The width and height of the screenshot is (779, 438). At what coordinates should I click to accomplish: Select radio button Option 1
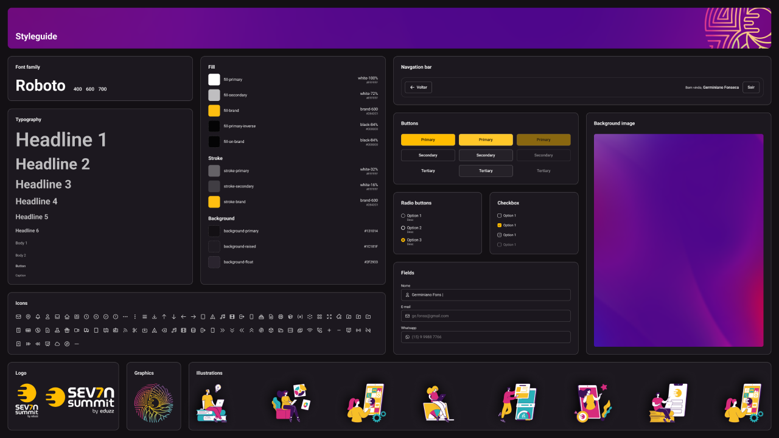pyautogui.click(x=403, y=216)
